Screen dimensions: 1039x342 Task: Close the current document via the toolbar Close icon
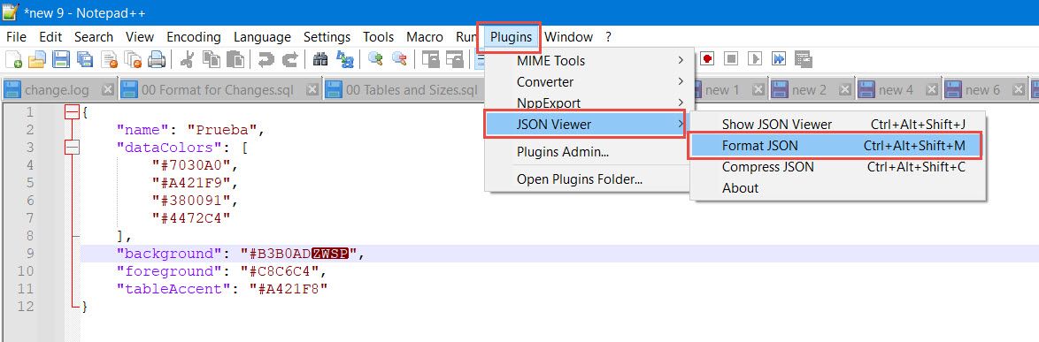(109, 59)
